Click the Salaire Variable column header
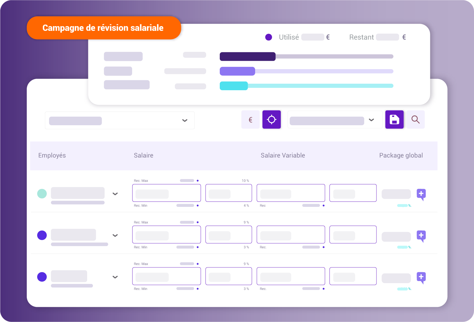 click(x=282, y=156)
